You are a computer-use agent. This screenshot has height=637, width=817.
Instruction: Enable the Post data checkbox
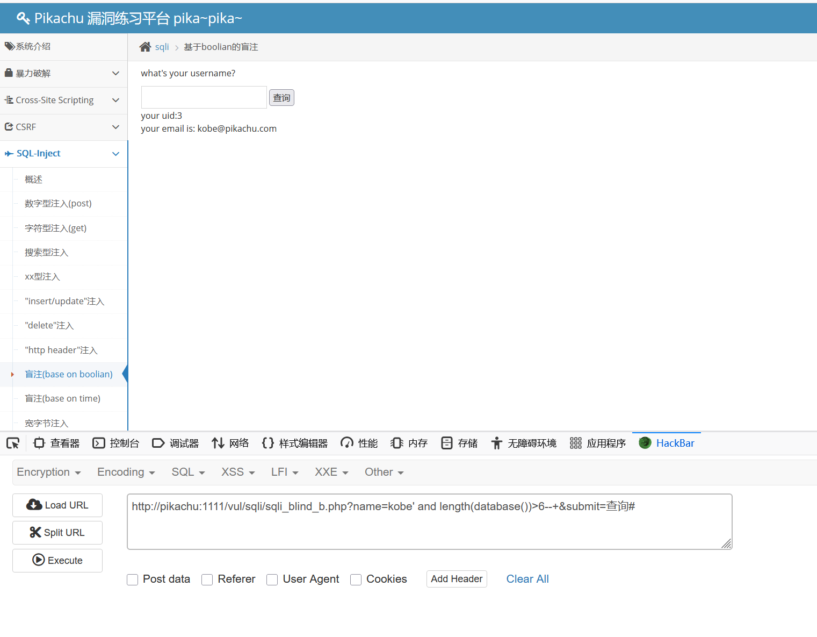tap(133, 579)
